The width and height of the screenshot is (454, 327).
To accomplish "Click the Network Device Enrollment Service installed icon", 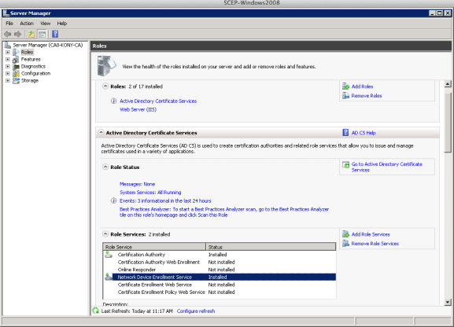I will [x=109, y=277].
